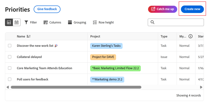The image size is (207, 102).
Task: Open the Project for DAVE tag
Action: coord(103,57)
